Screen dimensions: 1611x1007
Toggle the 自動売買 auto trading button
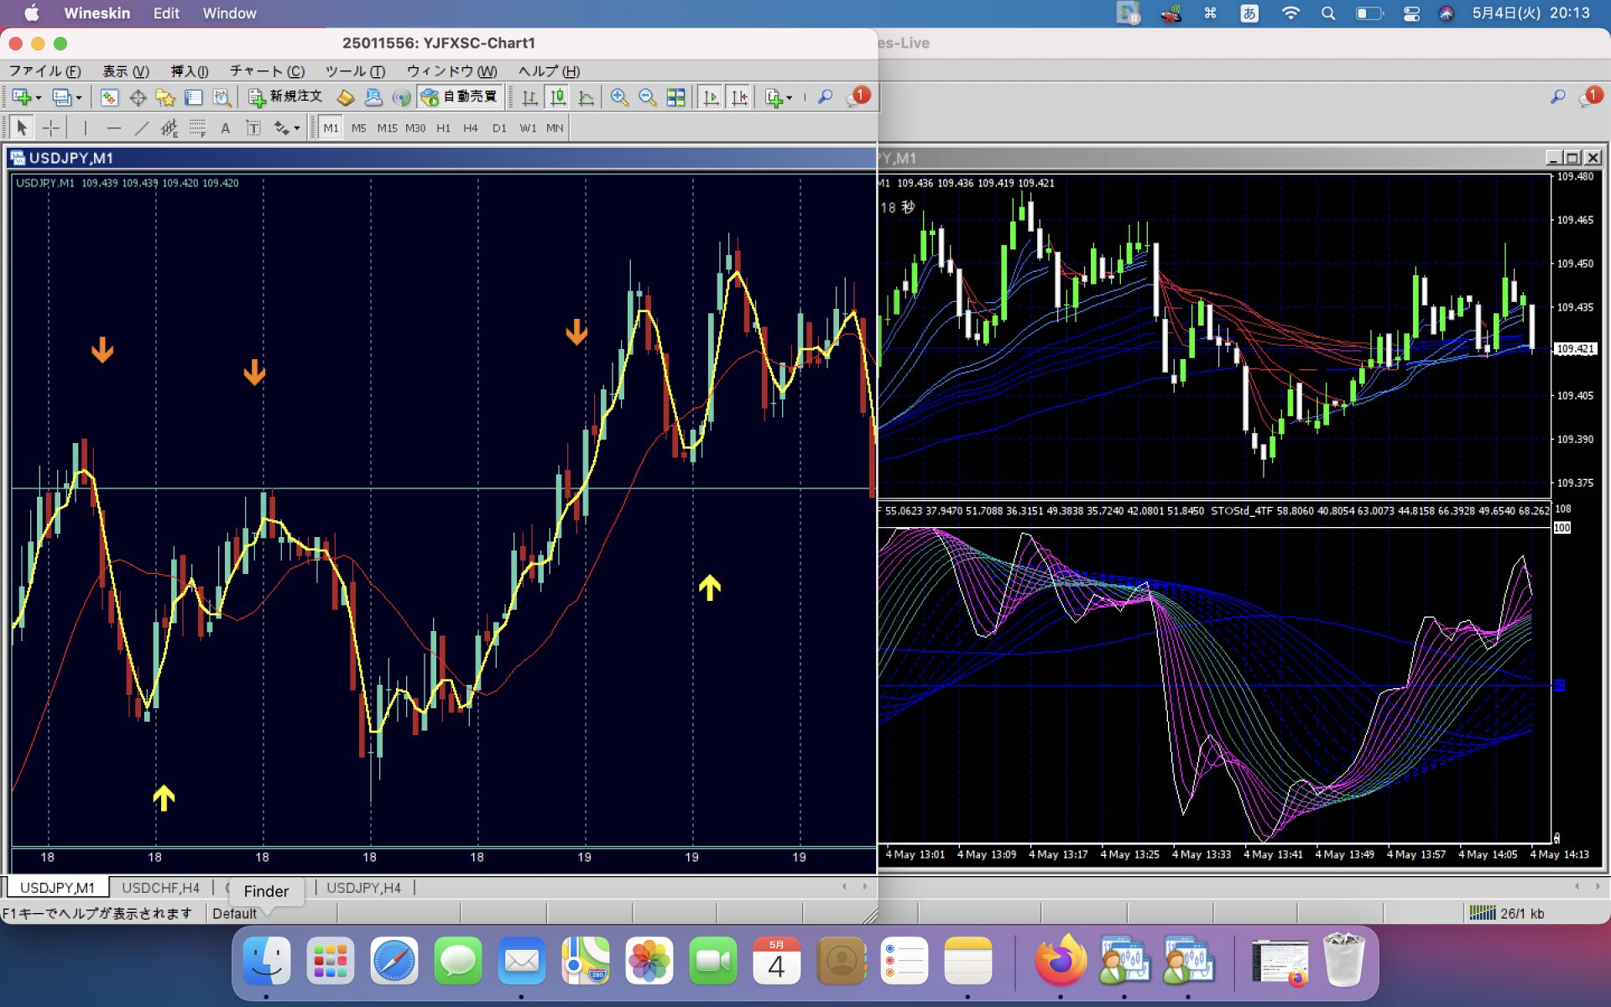[460, 97]
